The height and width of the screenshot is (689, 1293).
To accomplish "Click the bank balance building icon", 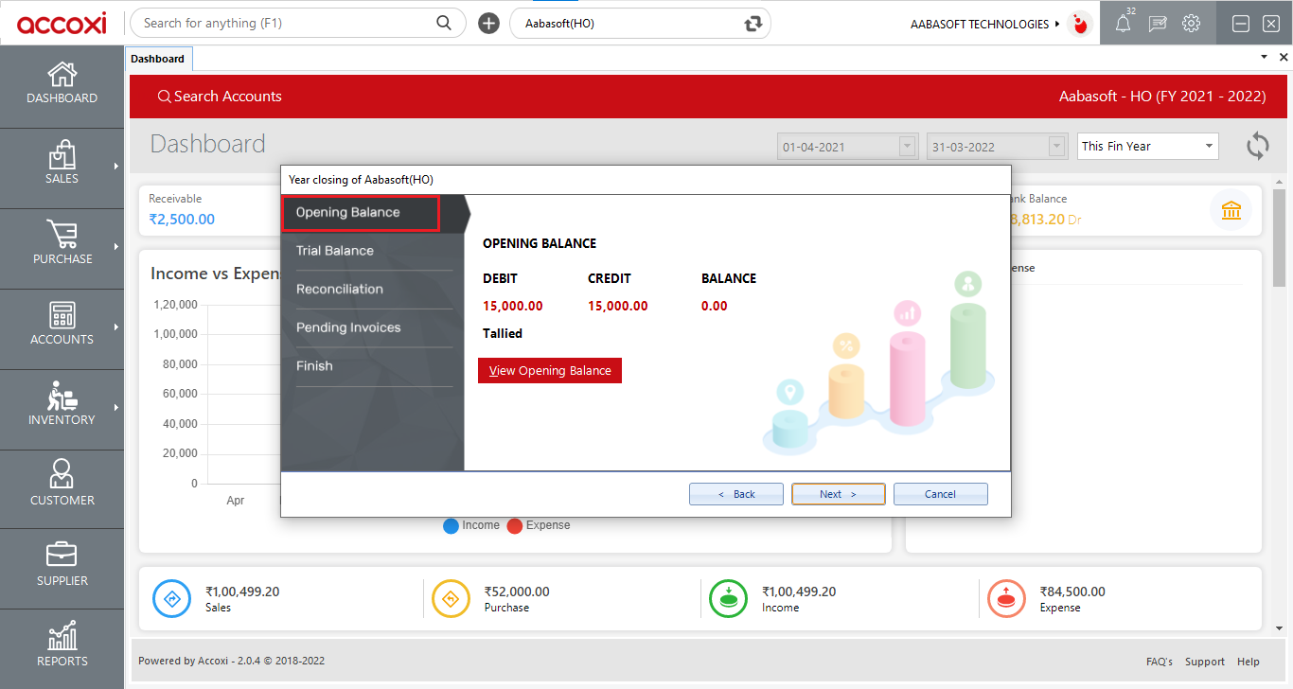I will pyautogui.click(x=1231, y=210).
